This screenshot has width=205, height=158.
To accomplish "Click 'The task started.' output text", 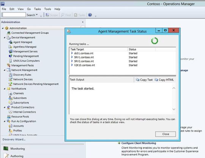I will point(83,89).
